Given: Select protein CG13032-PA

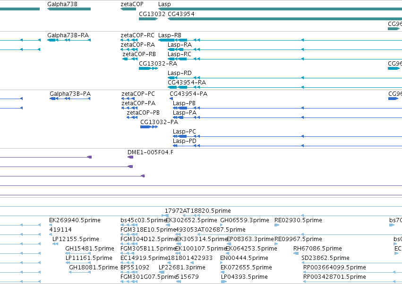Looking at the screenshot, I should [x=159, y=122].
